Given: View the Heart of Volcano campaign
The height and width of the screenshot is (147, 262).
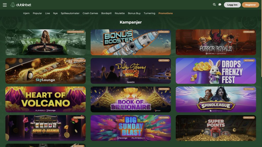Looking at the screenshot, I should pyautogui.click(x=46, y=99).
